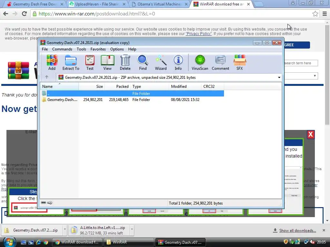Viewport: 330px width, 247px height.
Task: Click the Show Desktop quick launch icon
Action: pyautogui.click(x=23, y=242)
